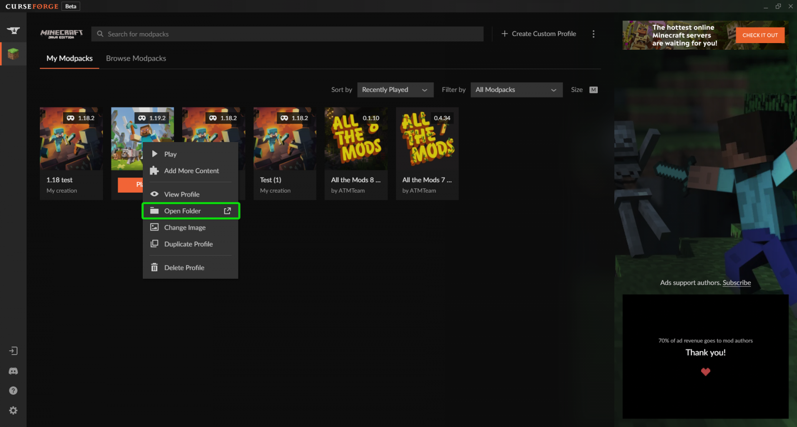The image size is (797, 427).
Task: Choose Delete Profile menu entry
Action: (x=190, y=267)
